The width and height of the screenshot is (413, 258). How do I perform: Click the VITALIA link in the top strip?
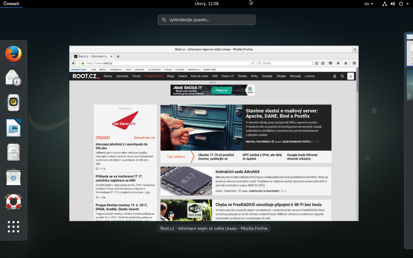pyautogui.click(x=168, y=70)
